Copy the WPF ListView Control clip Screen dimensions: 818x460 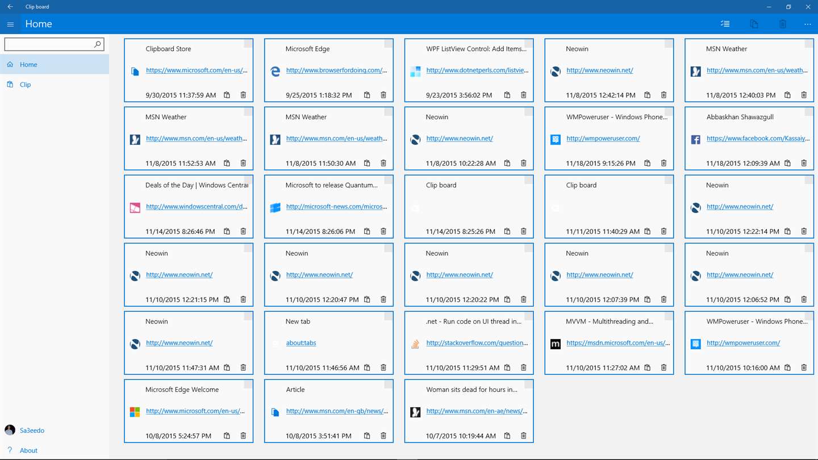pos(507,95)
